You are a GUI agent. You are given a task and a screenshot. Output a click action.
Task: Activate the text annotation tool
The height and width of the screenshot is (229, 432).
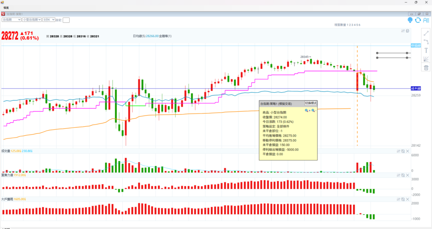[x=426, y=50]
